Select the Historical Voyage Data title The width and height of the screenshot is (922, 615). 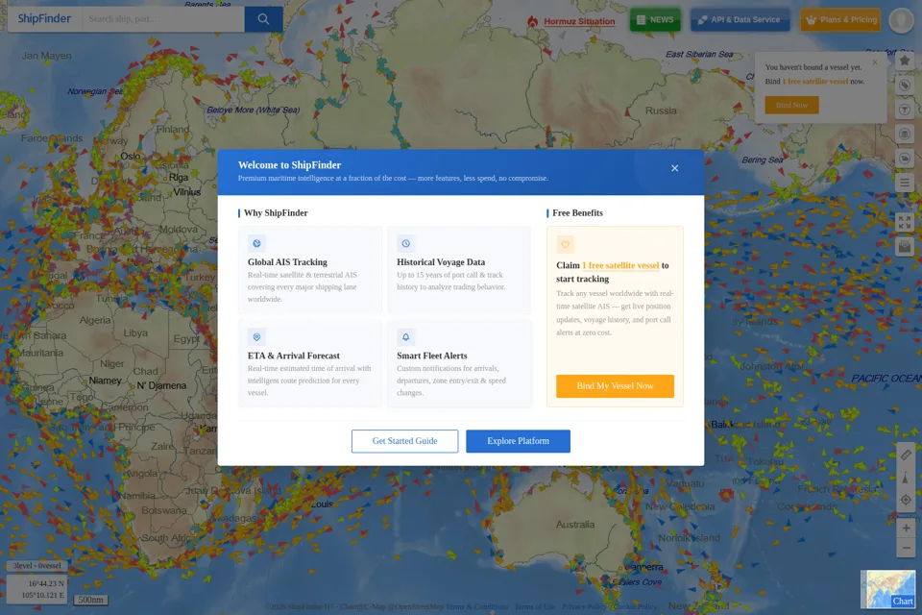click(x=441, y=262)
